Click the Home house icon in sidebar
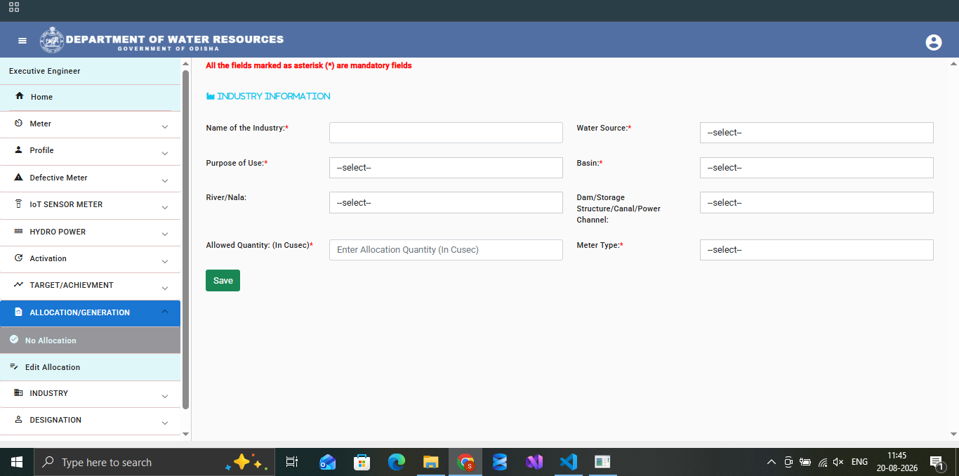This screenshot has width=959, height=476. click(x=20, y=96)
